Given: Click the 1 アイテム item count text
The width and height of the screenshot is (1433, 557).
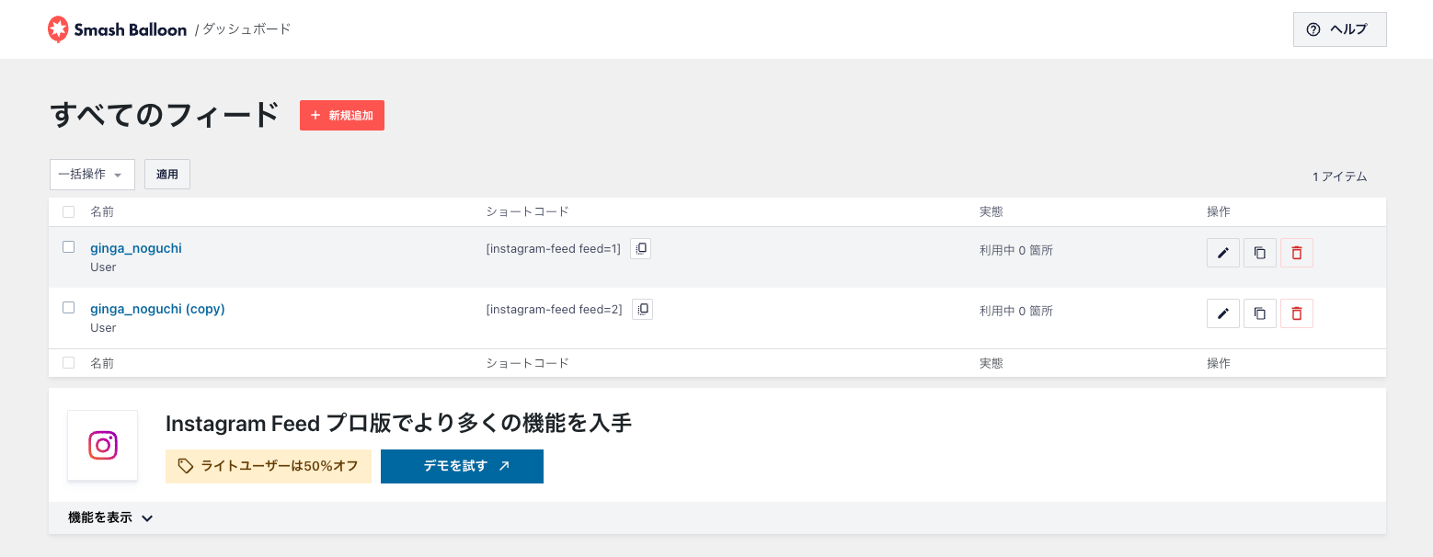Looking at the screenshot, I should click(1339, 176).
